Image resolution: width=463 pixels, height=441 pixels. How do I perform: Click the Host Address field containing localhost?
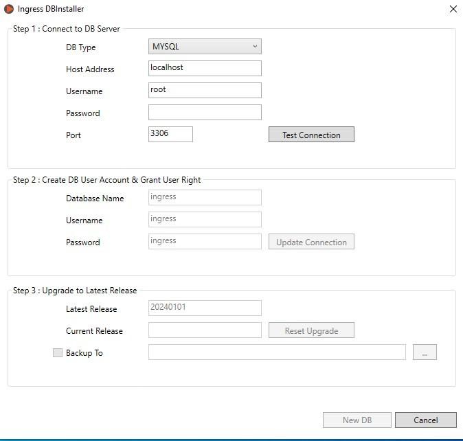pyautogui.click(x=205, y=68)
